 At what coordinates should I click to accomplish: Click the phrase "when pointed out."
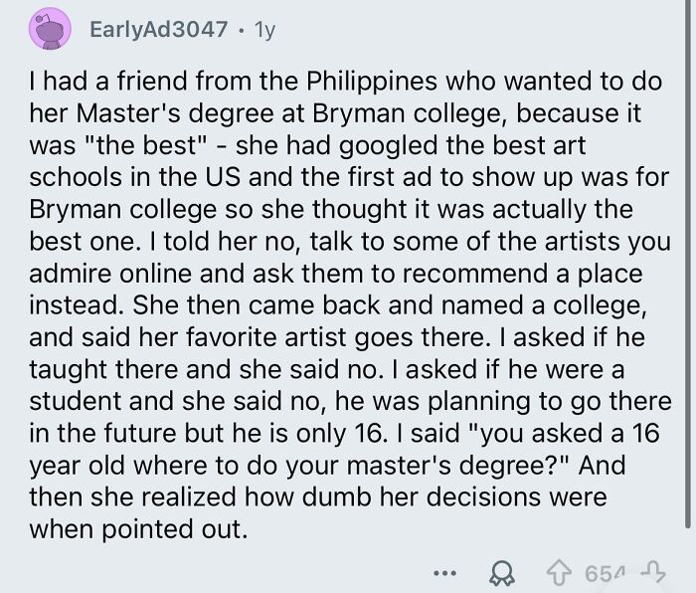tap(136, 528)
